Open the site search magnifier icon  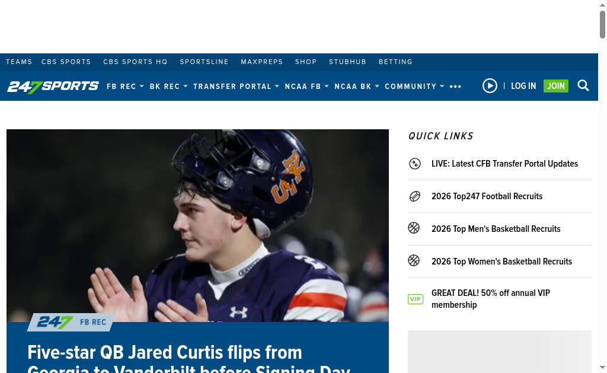pyautogui.click(x=583, y=85)
